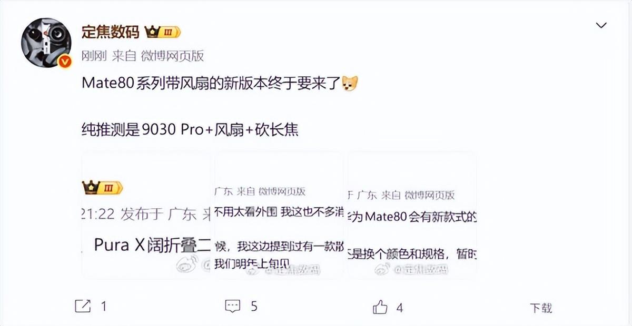This screenshot has height=326, width=632.
Task: Click the crown badge inside first thumbnail
Action: coord(103,187)
